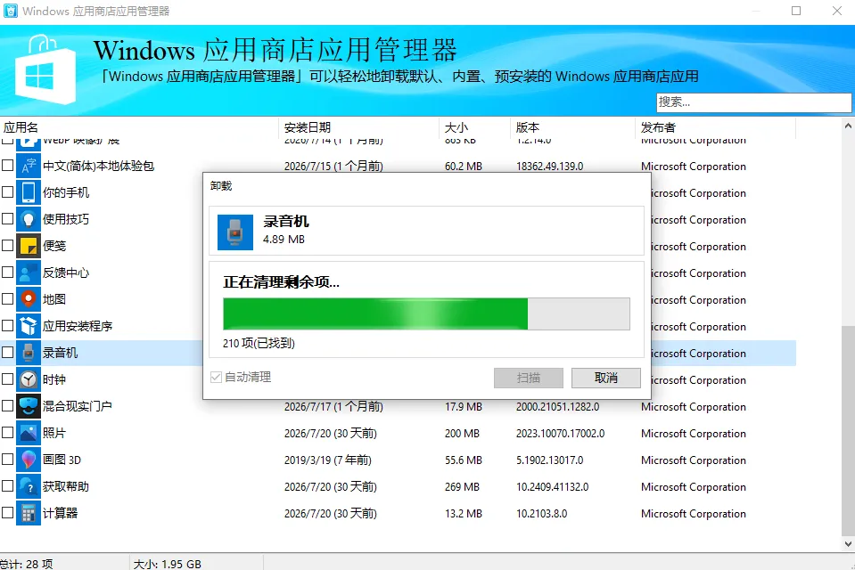The width and height of the screenshot is (855, 570).
Task: Sort list by 大小 column header
Action: pyautogui.click(x=474, y=127)
